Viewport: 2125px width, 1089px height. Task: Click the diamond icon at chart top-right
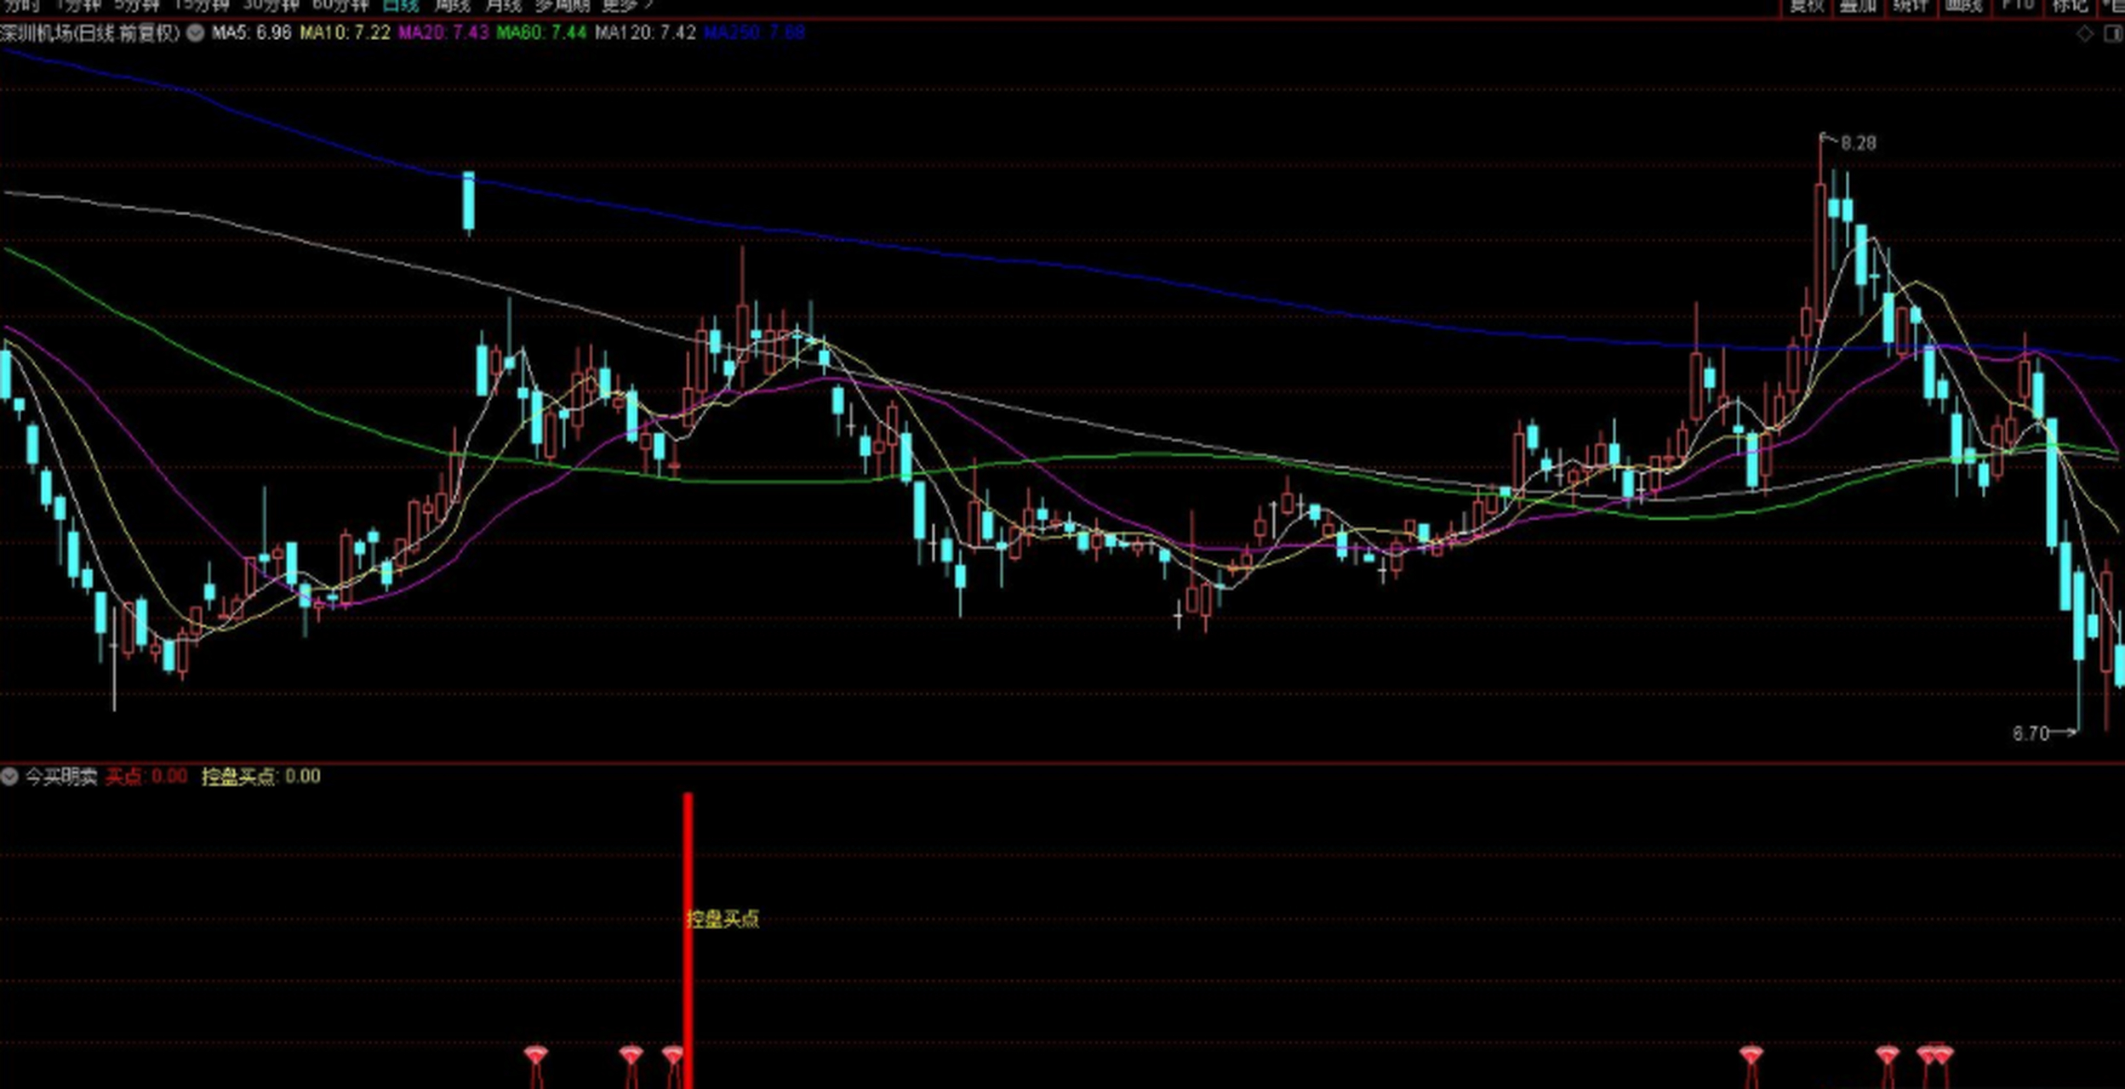tap(2085, 33)
